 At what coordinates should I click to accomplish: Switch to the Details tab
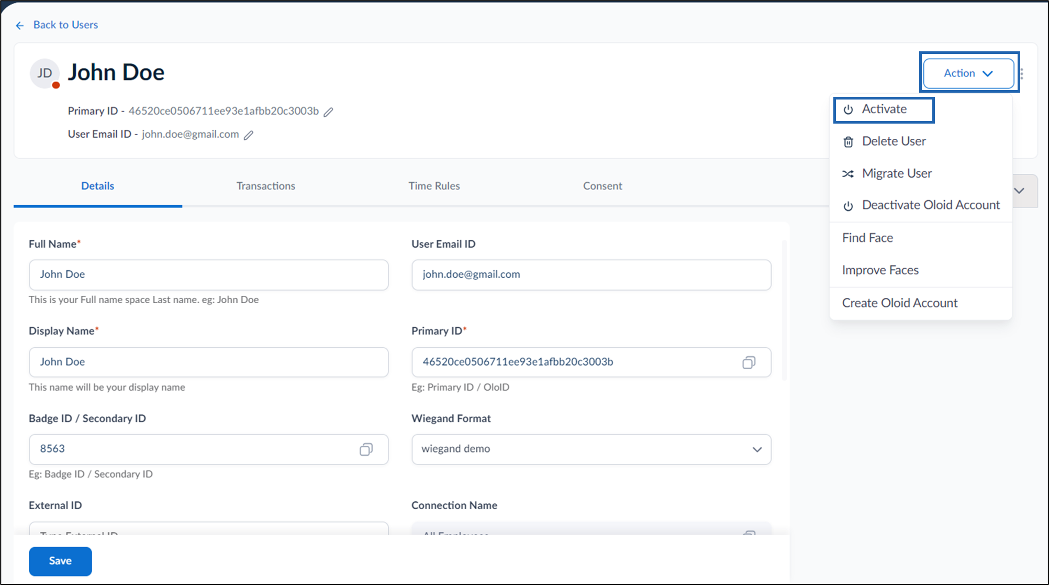[97, 186]
